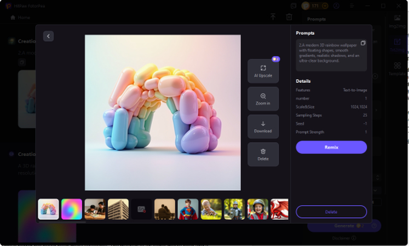
Task: Click the Prompts heading in dialog
Action: [305, 33]
